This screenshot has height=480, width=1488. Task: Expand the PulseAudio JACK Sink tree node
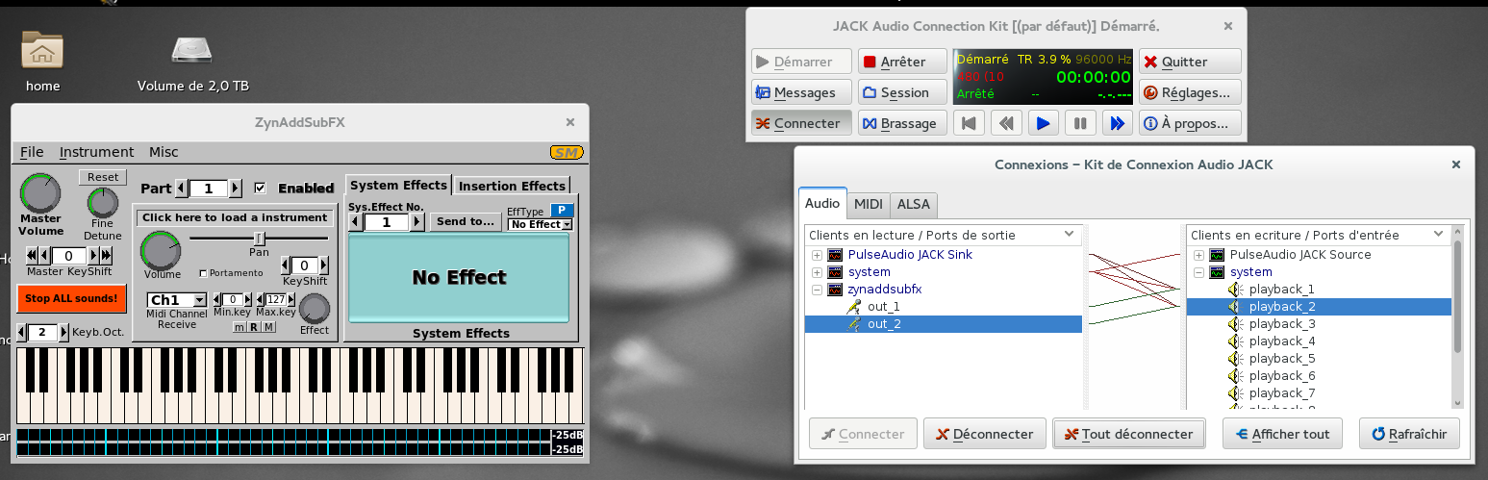click(x=817, y=255)
